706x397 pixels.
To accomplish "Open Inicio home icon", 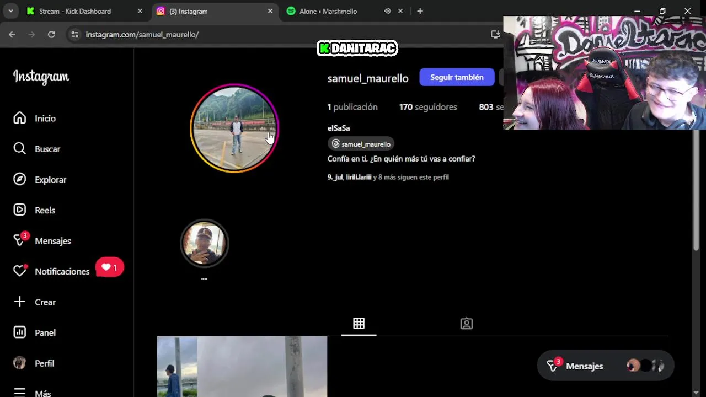I will [x=20, y=118].
